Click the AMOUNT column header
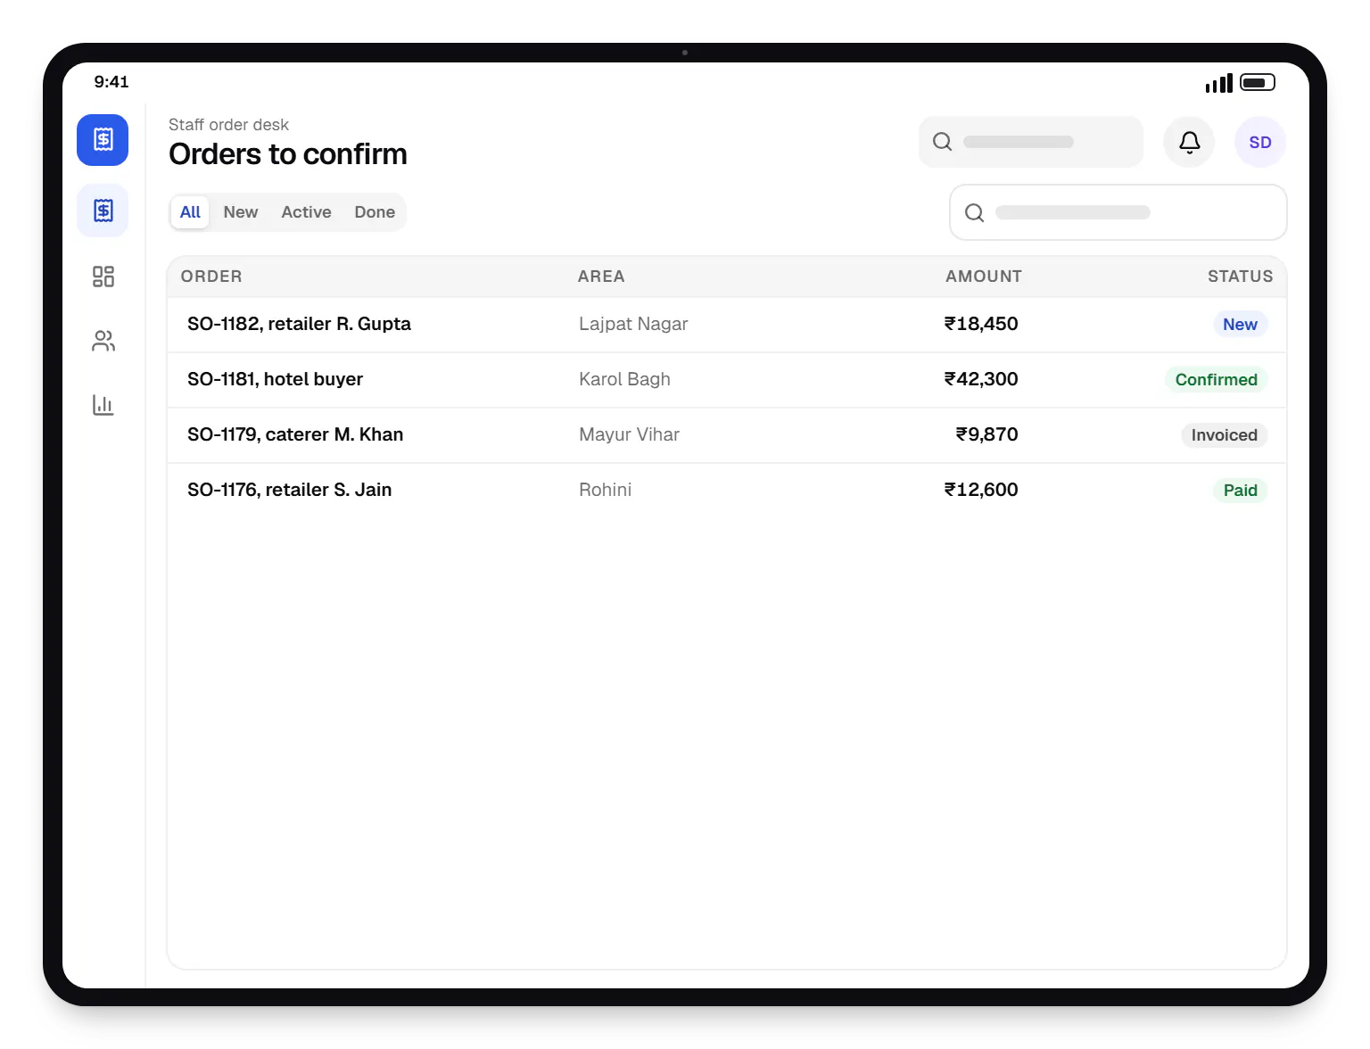The width and height of the screenshot is (1370, 1049). pyautogui.click(x=984, y=277)
